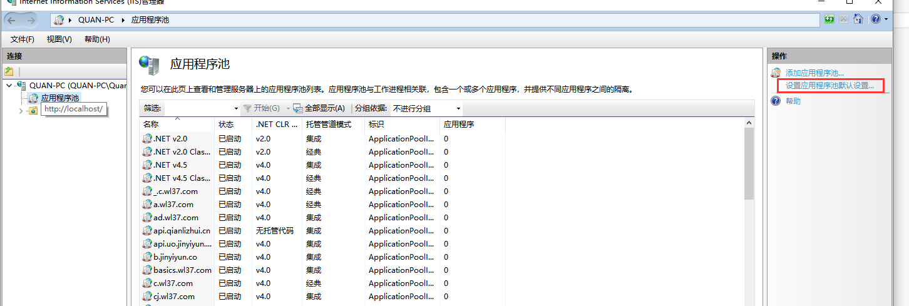Select the 应用程序池 tree item
Screen dimensions: 909x306
60,98
